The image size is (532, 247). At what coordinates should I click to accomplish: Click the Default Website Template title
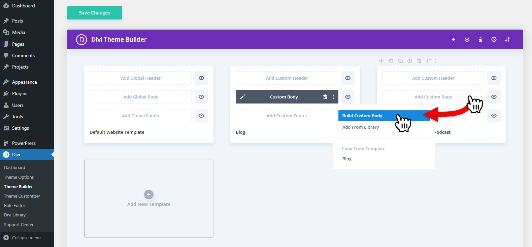pos(117,132)
